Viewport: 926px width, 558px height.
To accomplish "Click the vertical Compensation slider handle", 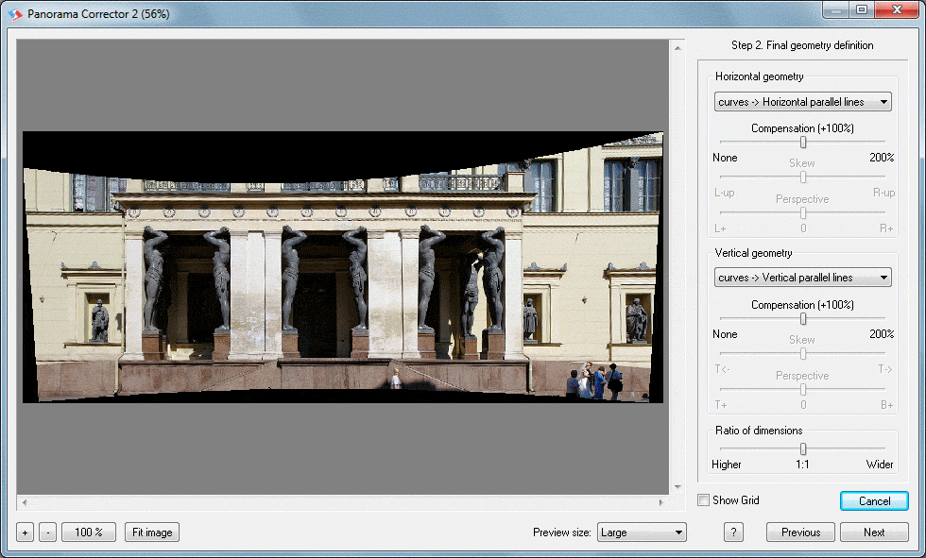I will pos(803,319).
